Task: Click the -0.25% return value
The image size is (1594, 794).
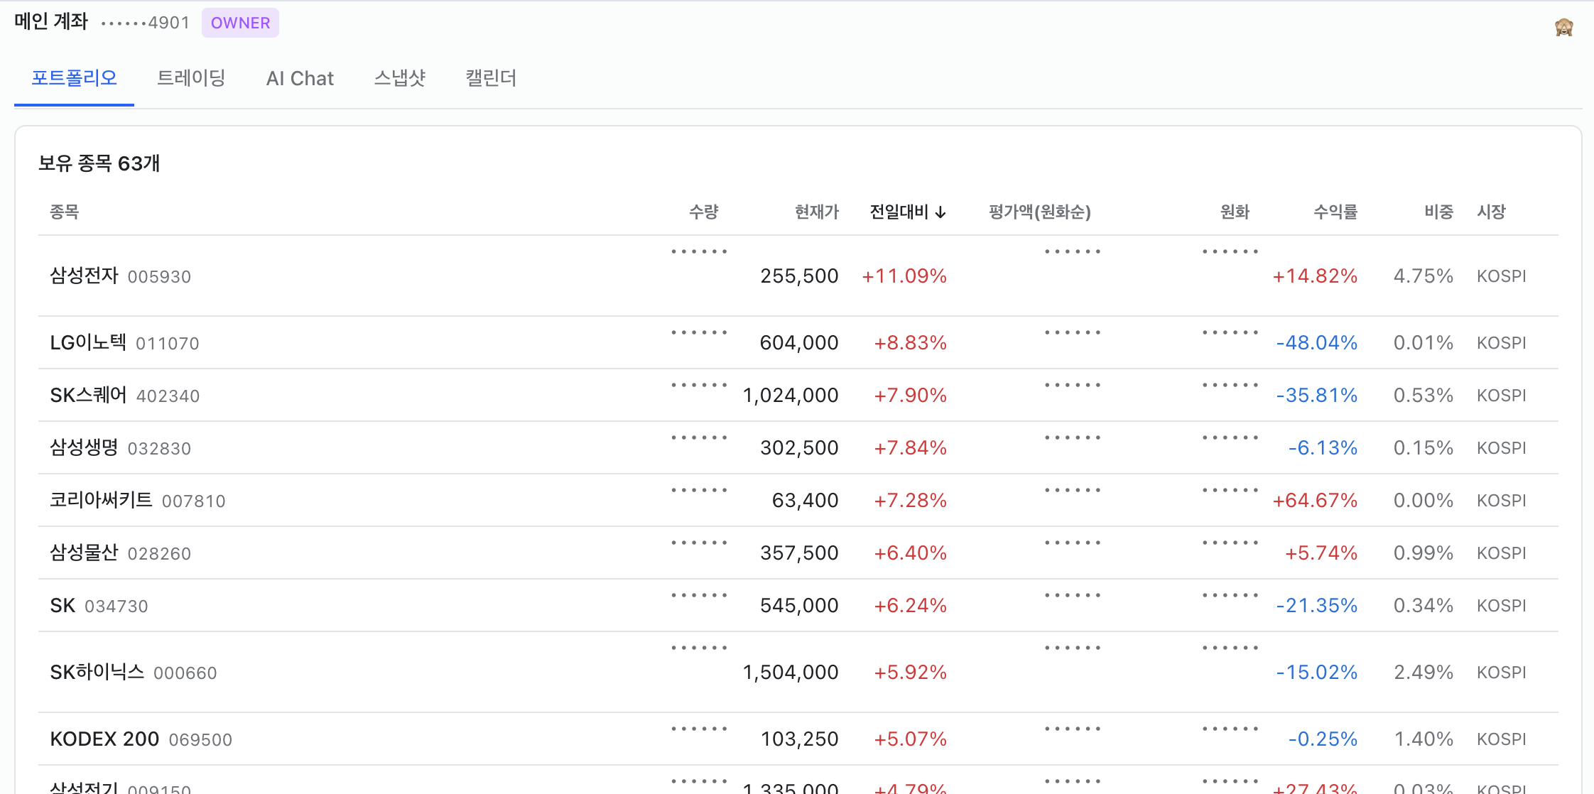Action: (1323, 739)
